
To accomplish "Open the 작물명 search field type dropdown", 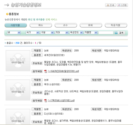I will click(x=91, y=33).
